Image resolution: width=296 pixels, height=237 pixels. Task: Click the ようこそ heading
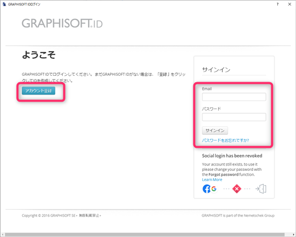coord(39,55)
